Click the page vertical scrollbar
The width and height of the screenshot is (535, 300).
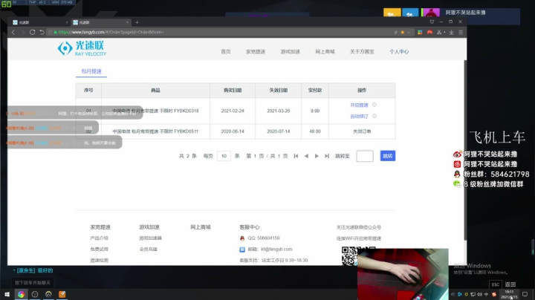click(465, 150)
